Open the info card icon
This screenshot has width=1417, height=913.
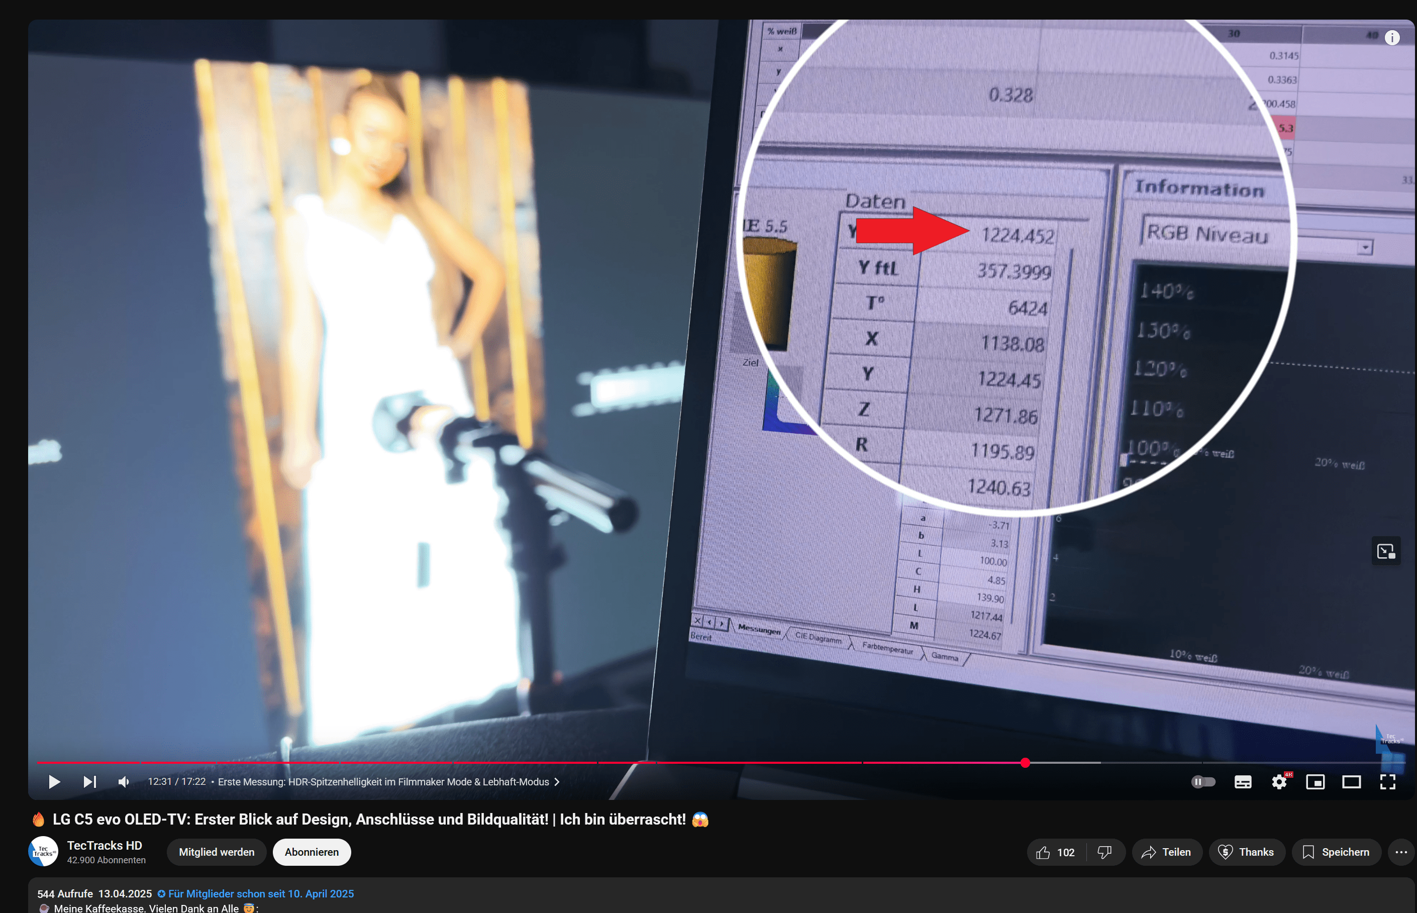1391,38
